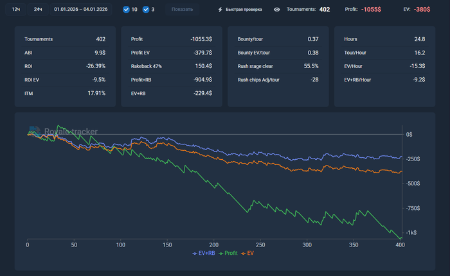Open the 01.01.2026 – 04.01.2026 date range picker

pyautogui.click(x=82, y=10)
